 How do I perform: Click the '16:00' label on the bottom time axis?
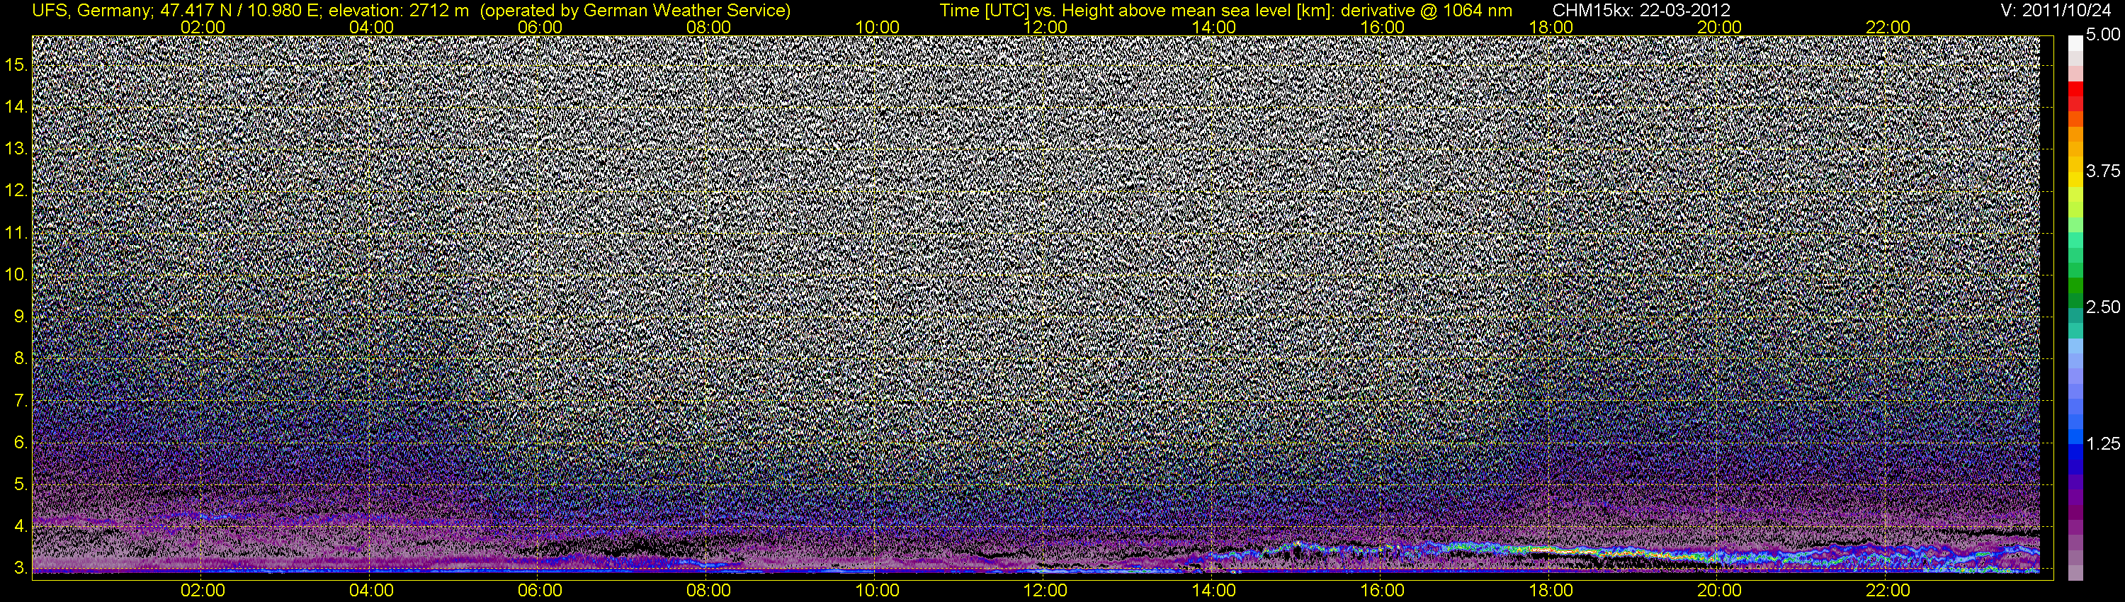(1383, 591)
